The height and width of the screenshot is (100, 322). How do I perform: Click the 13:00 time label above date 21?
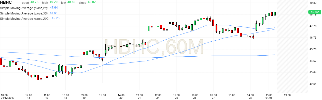coord(139,95)
